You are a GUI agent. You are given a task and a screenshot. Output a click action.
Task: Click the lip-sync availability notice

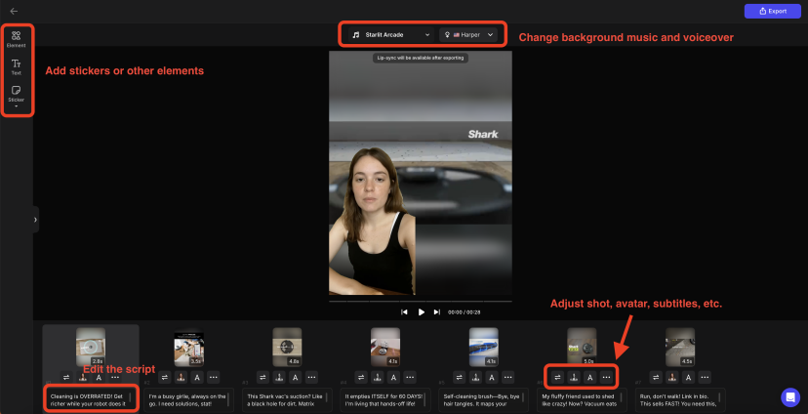(x=421, y=59)
